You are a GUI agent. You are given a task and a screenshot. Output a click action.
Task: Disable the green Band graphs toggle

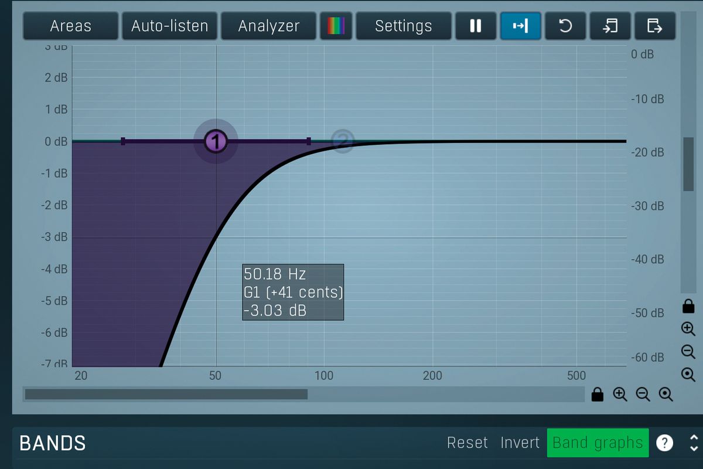click(x=597, y=443)
